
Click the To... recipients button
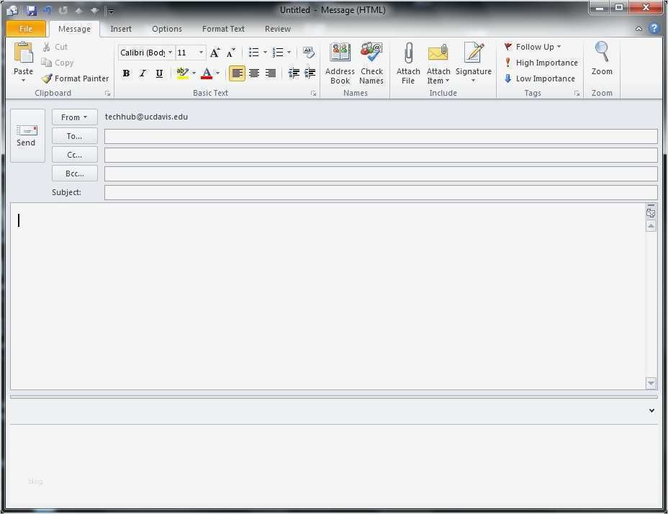(75, 136)
